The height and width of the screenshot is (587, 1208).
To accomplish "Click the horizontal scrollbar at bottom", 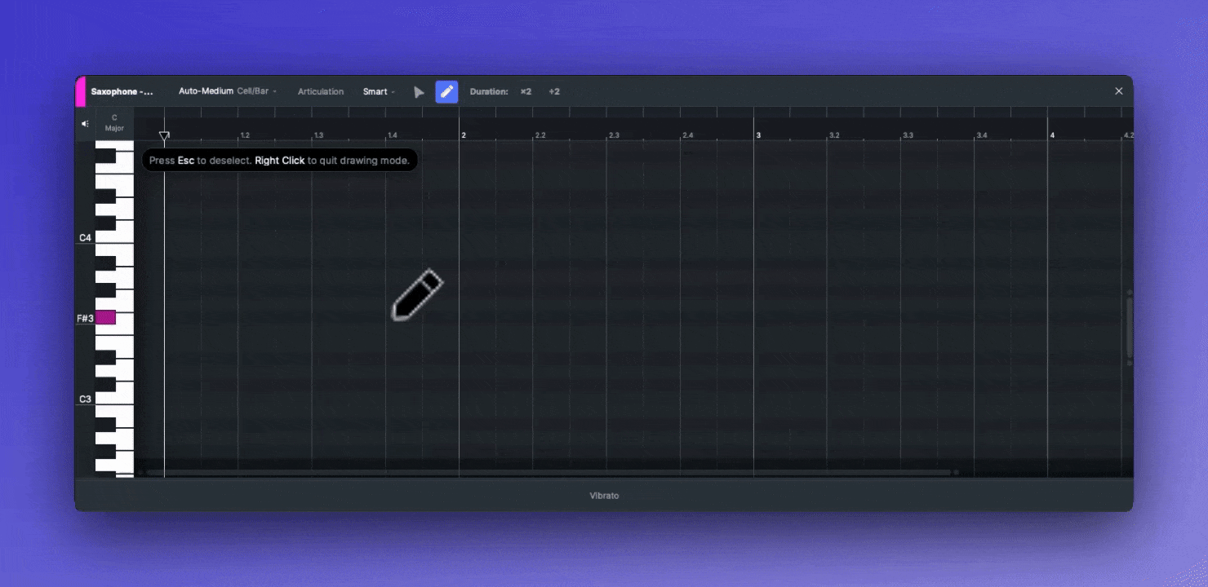I will pyautogui.click(x=547, y=472).
